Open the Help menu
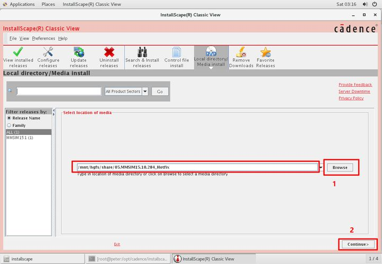This screenshot has width=382, height=264. (63, 39)
